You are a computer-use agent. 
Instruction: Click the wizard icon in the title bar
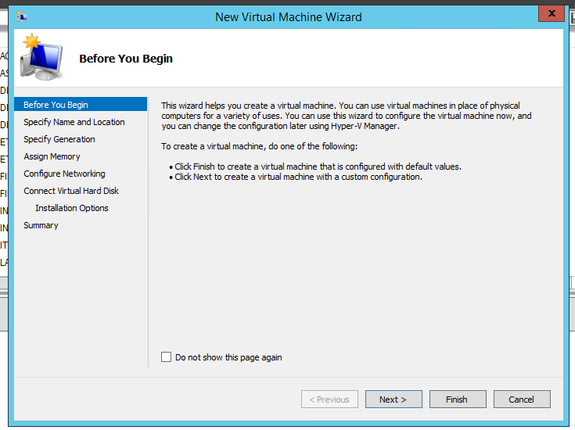pyautogui.click(x=22, y=16)
